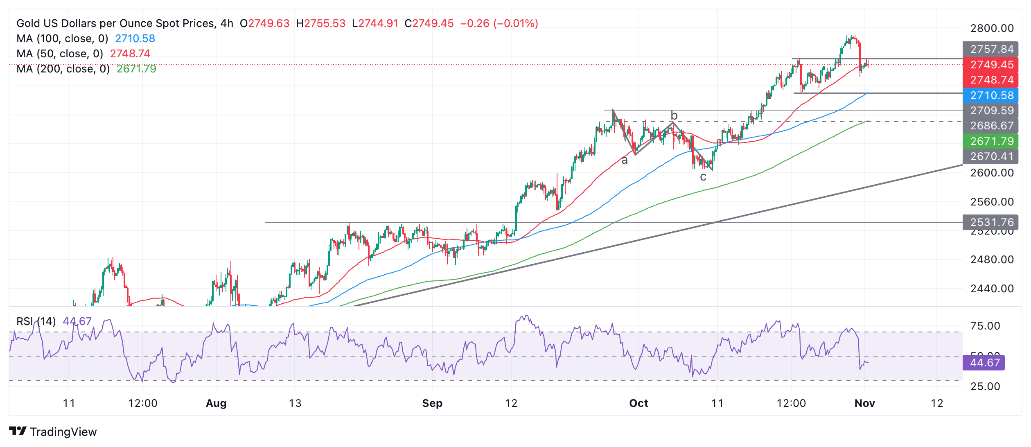The height and width of the screenshot is (447, 1031).
Task: Click the TradingView brand text link
Action: click(63, 432)
